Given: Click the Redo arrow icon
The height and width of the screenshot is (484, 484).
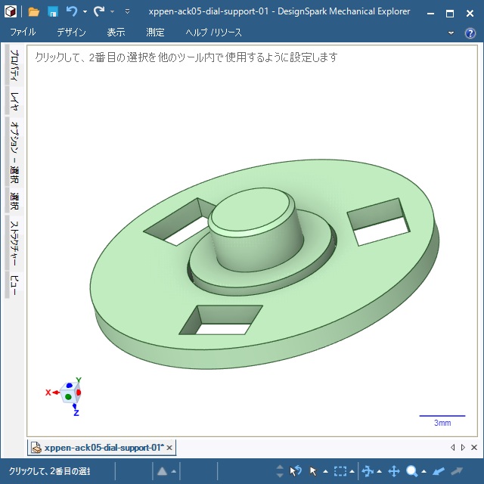Looking at the screenshot, I should coord(98,11).
